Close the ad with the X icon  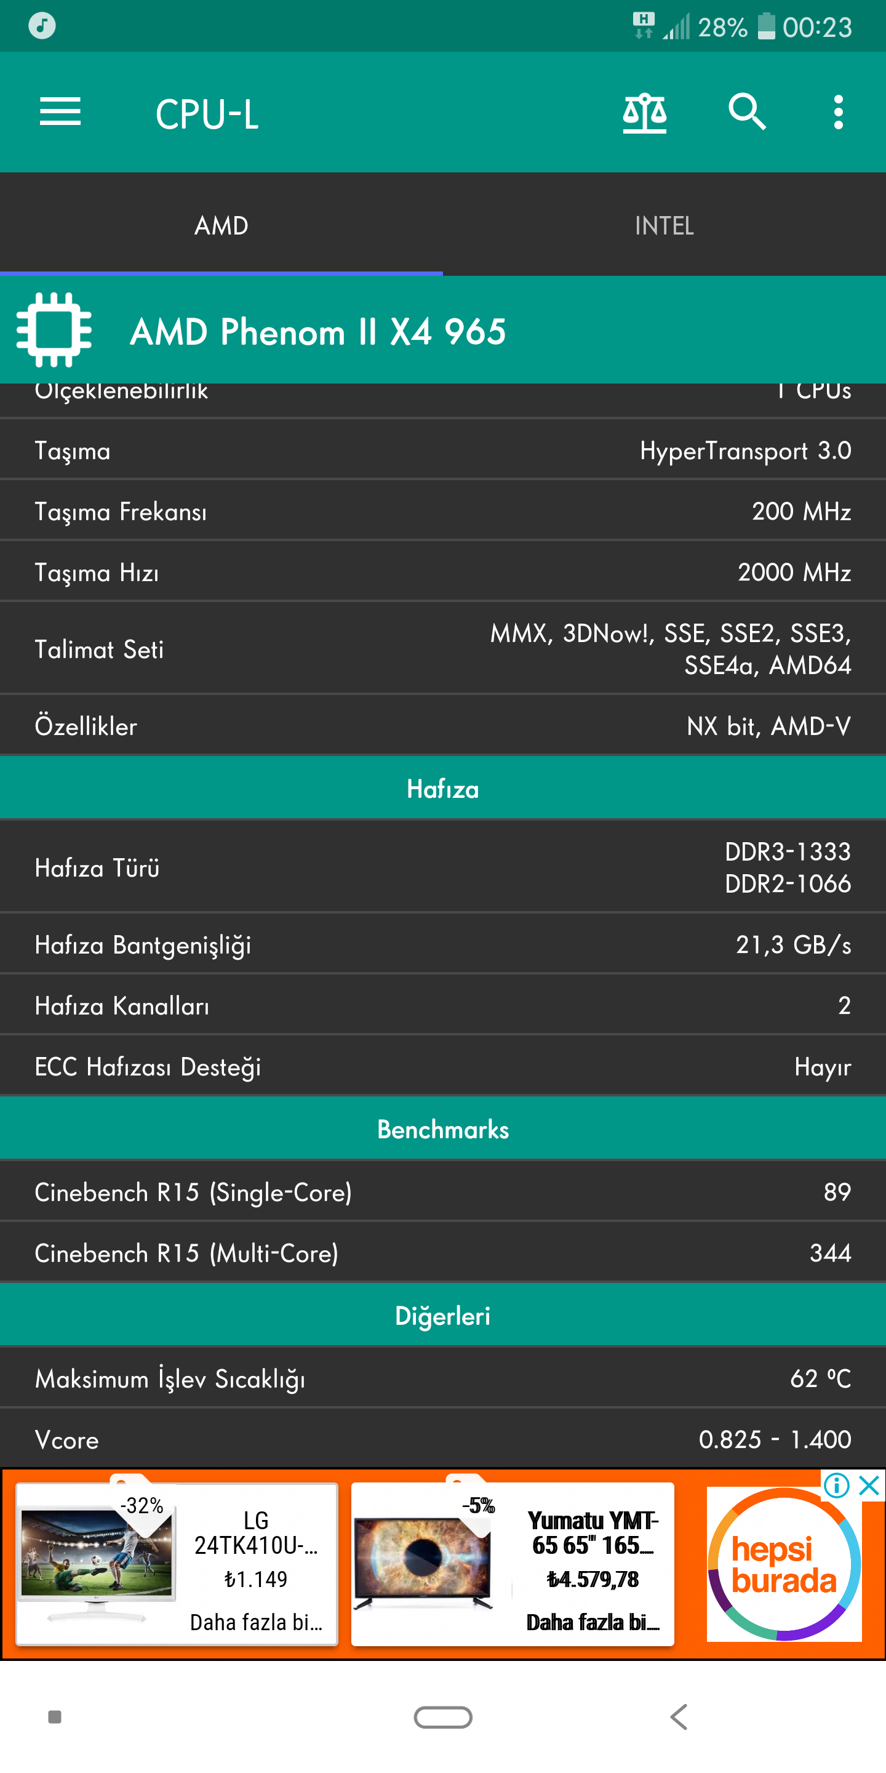(869, 1486)
